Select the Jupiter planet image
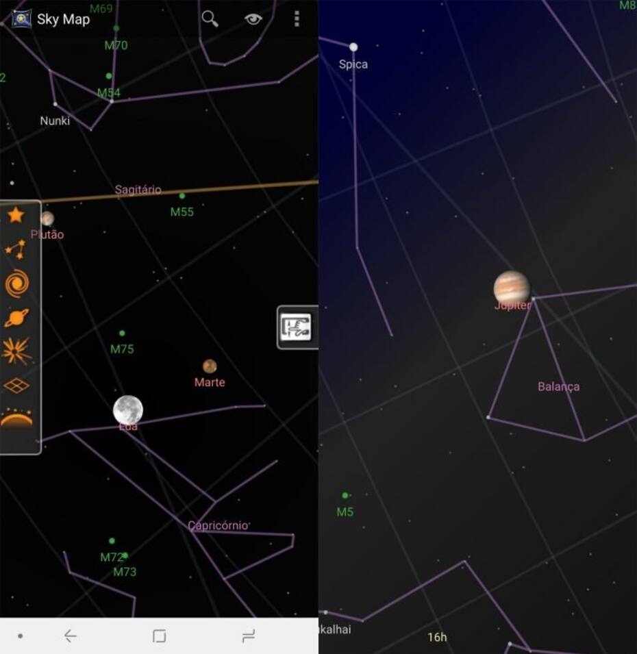This screenshot has height=654, width=637. 512,287
